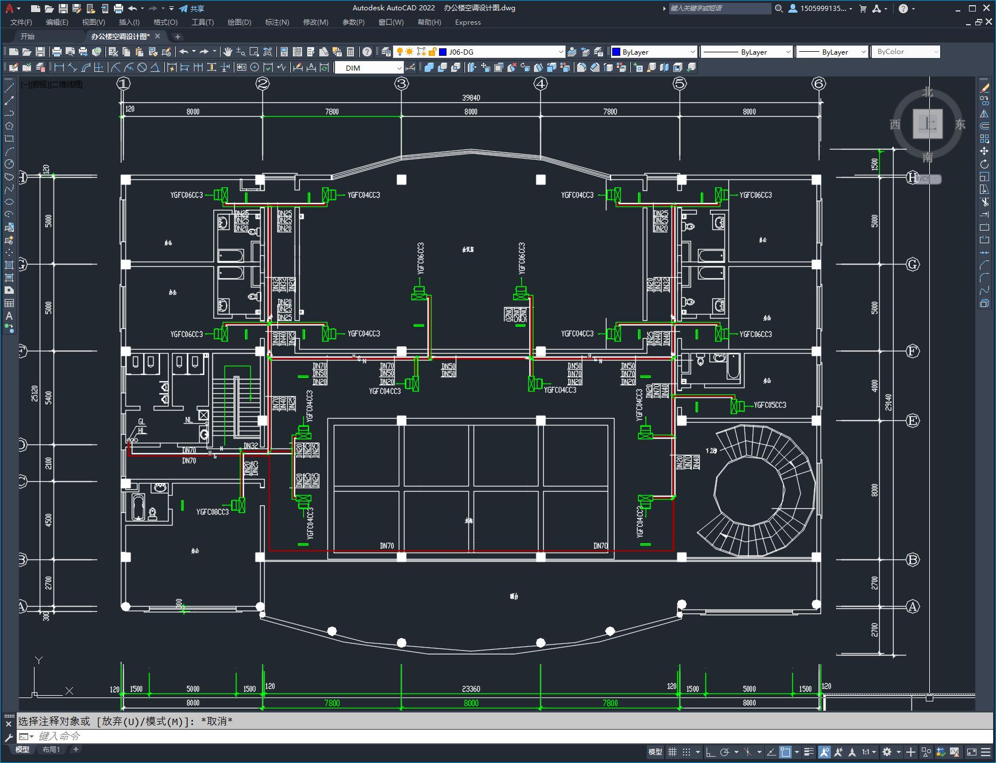Toggle polar tracking in status bar
This screenshot has height=763, width=996.
(725, 752)
